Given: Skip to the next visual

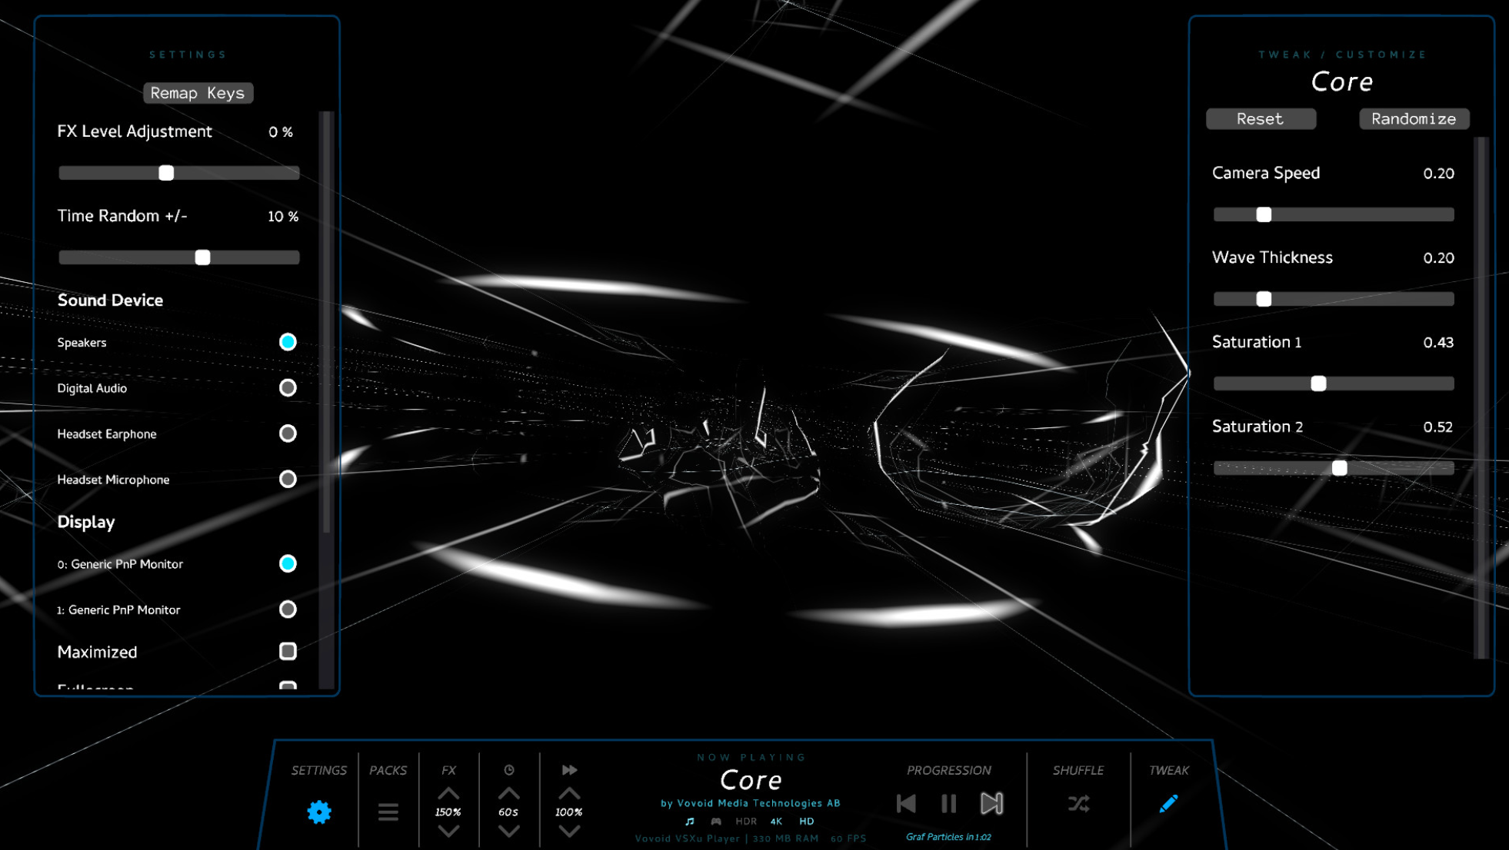Looking at the screenshot, I should 992,803.
